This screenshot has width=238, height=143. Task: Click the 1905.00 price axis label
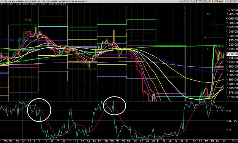click(232, 66)
